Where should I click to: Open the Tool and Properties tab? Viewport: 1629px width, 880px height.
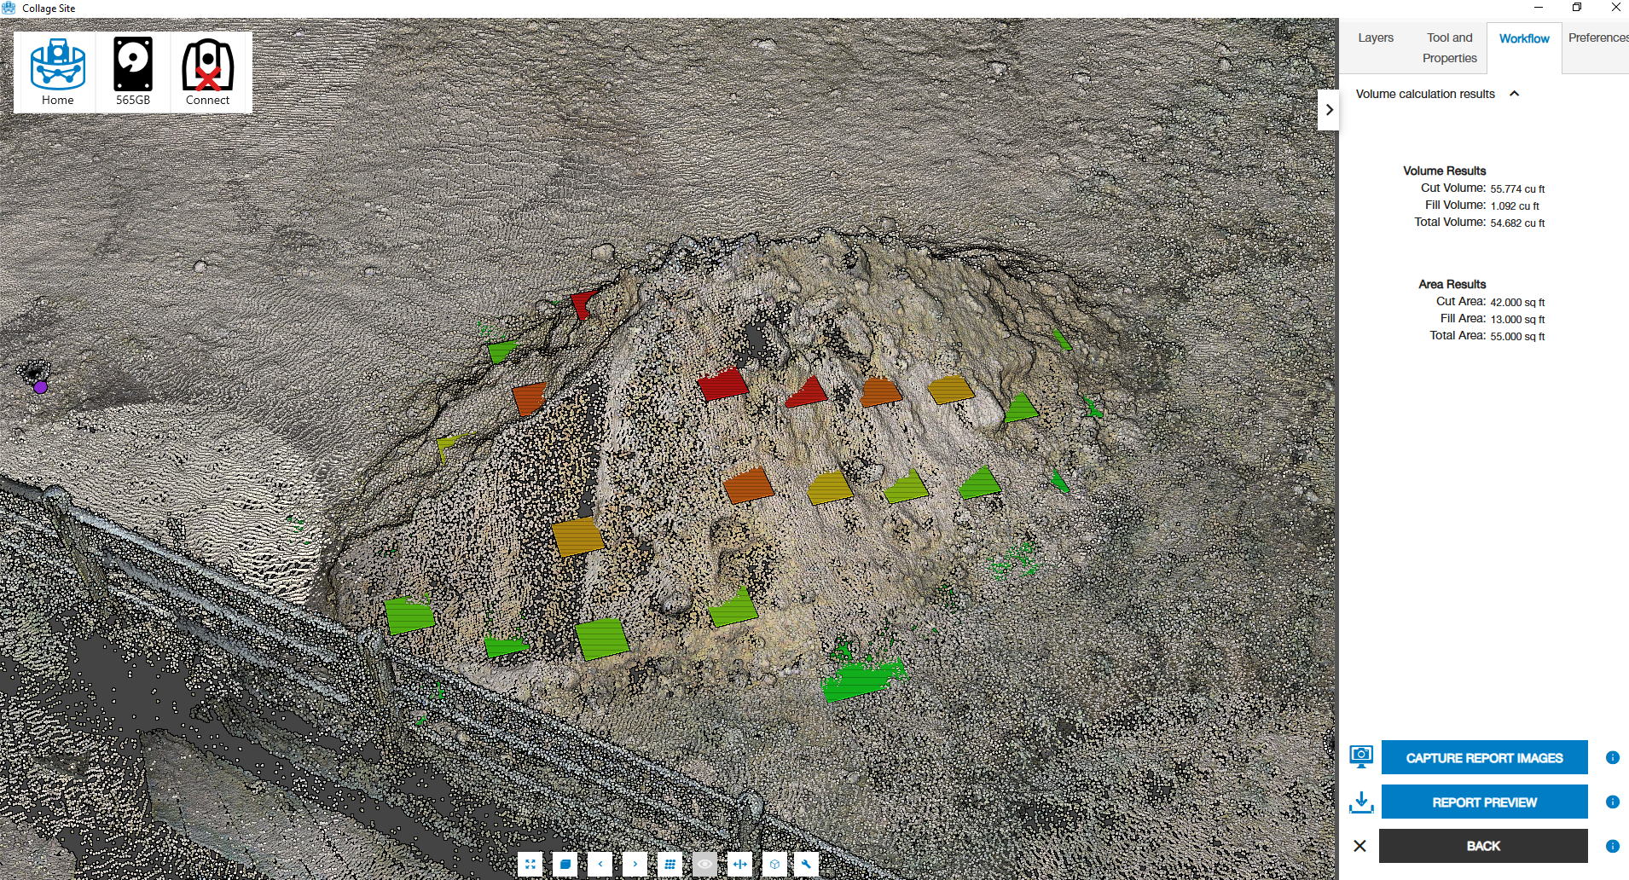[x=1449, y=48]
